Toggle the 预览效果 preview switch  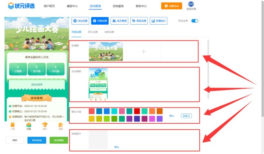(195, 21)
